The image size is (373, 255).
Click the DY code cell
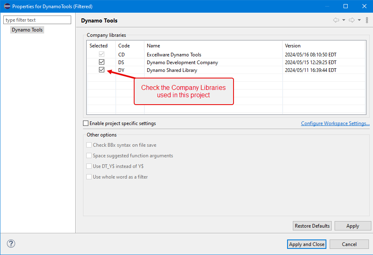121,70
